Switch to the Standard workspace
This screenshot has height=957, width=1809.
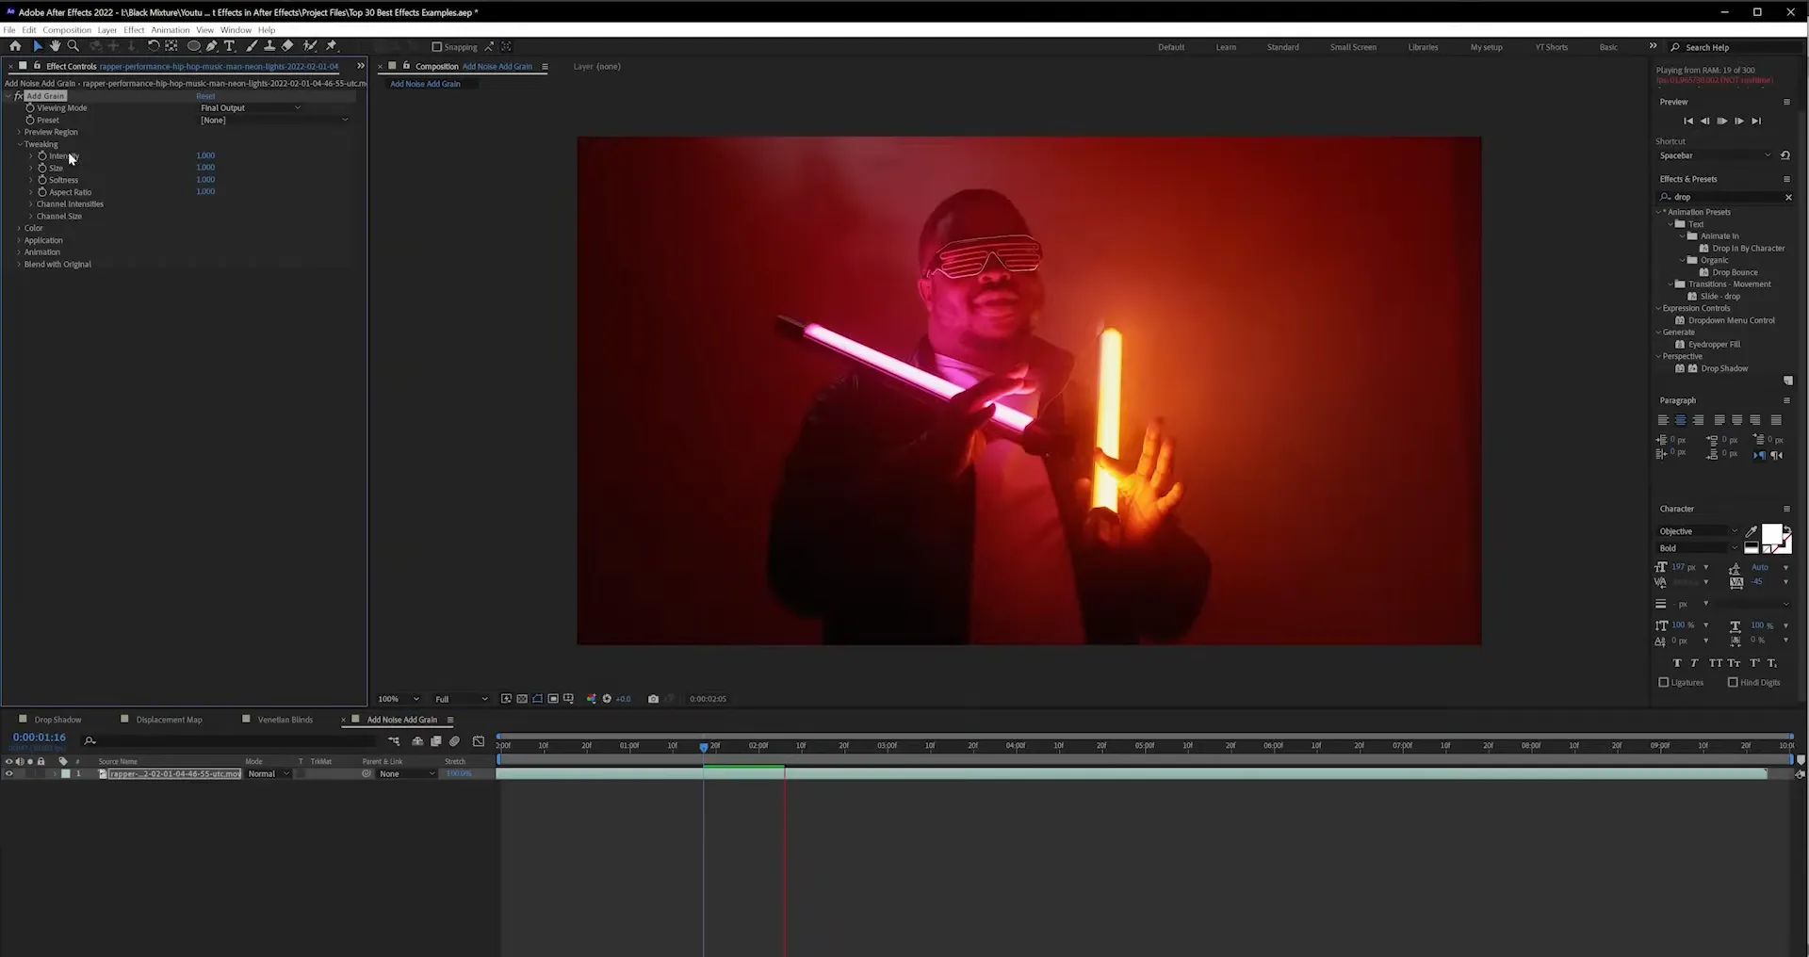(1282, 47)
